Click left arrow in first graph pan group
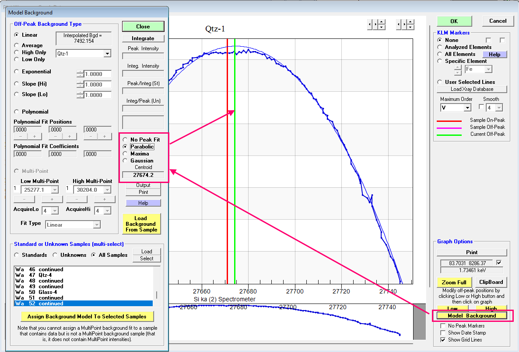Image resolution: width=519 pixels, height=352 pixels. coord(370,24)
